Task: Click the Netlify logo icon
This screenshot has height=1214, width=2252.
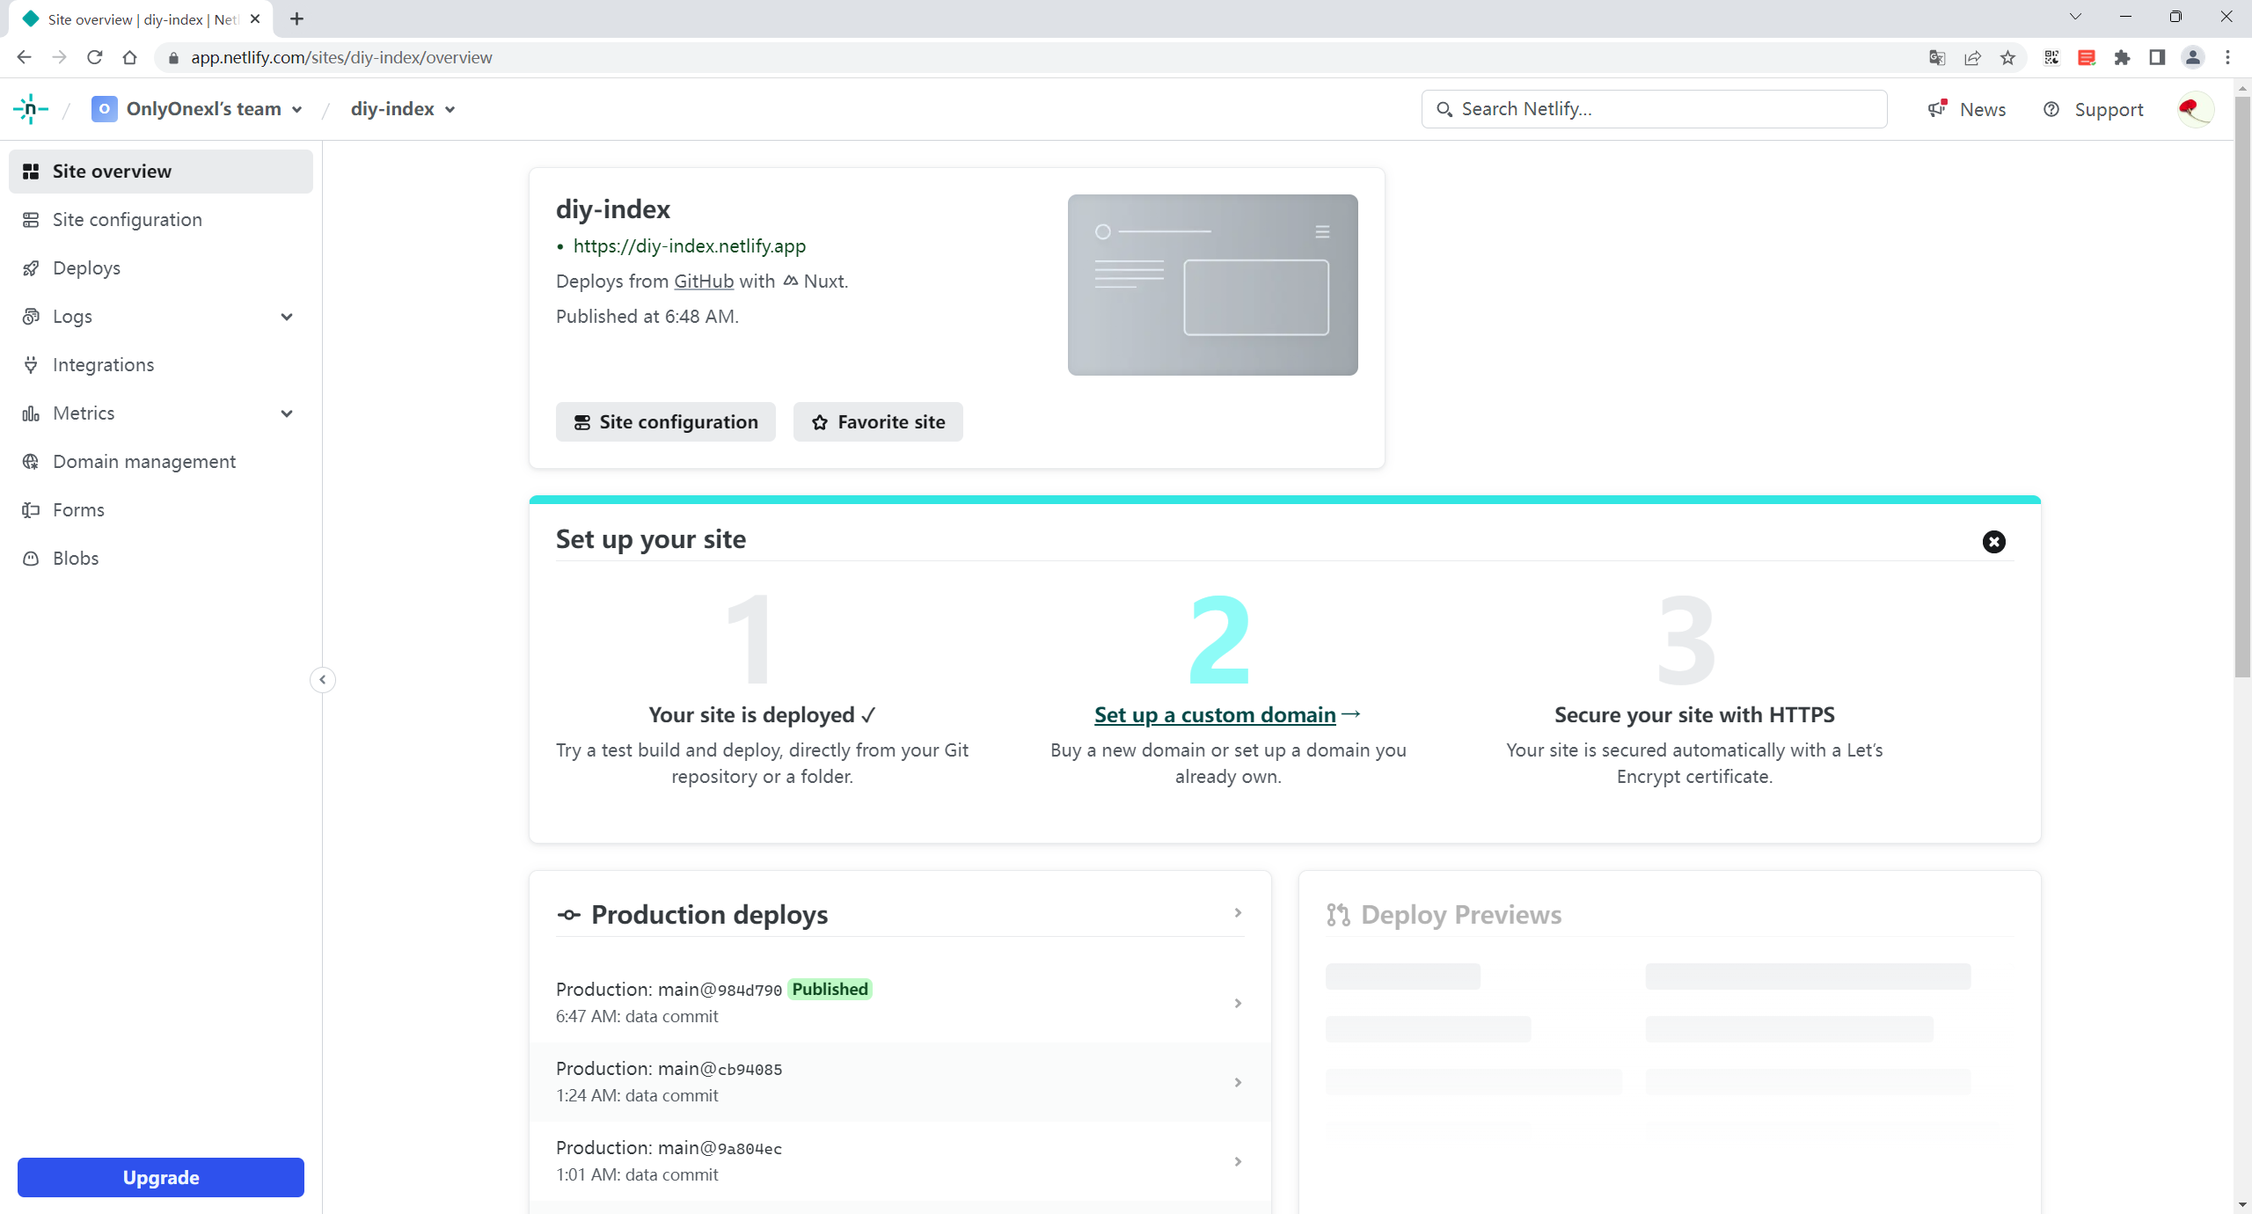Action: pyautogui.click(x=31, y=109)
